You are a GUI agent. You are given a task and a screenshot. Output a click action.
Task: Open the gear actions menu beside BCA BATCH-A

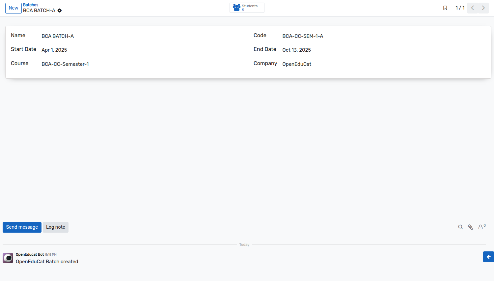pos(60,11)
